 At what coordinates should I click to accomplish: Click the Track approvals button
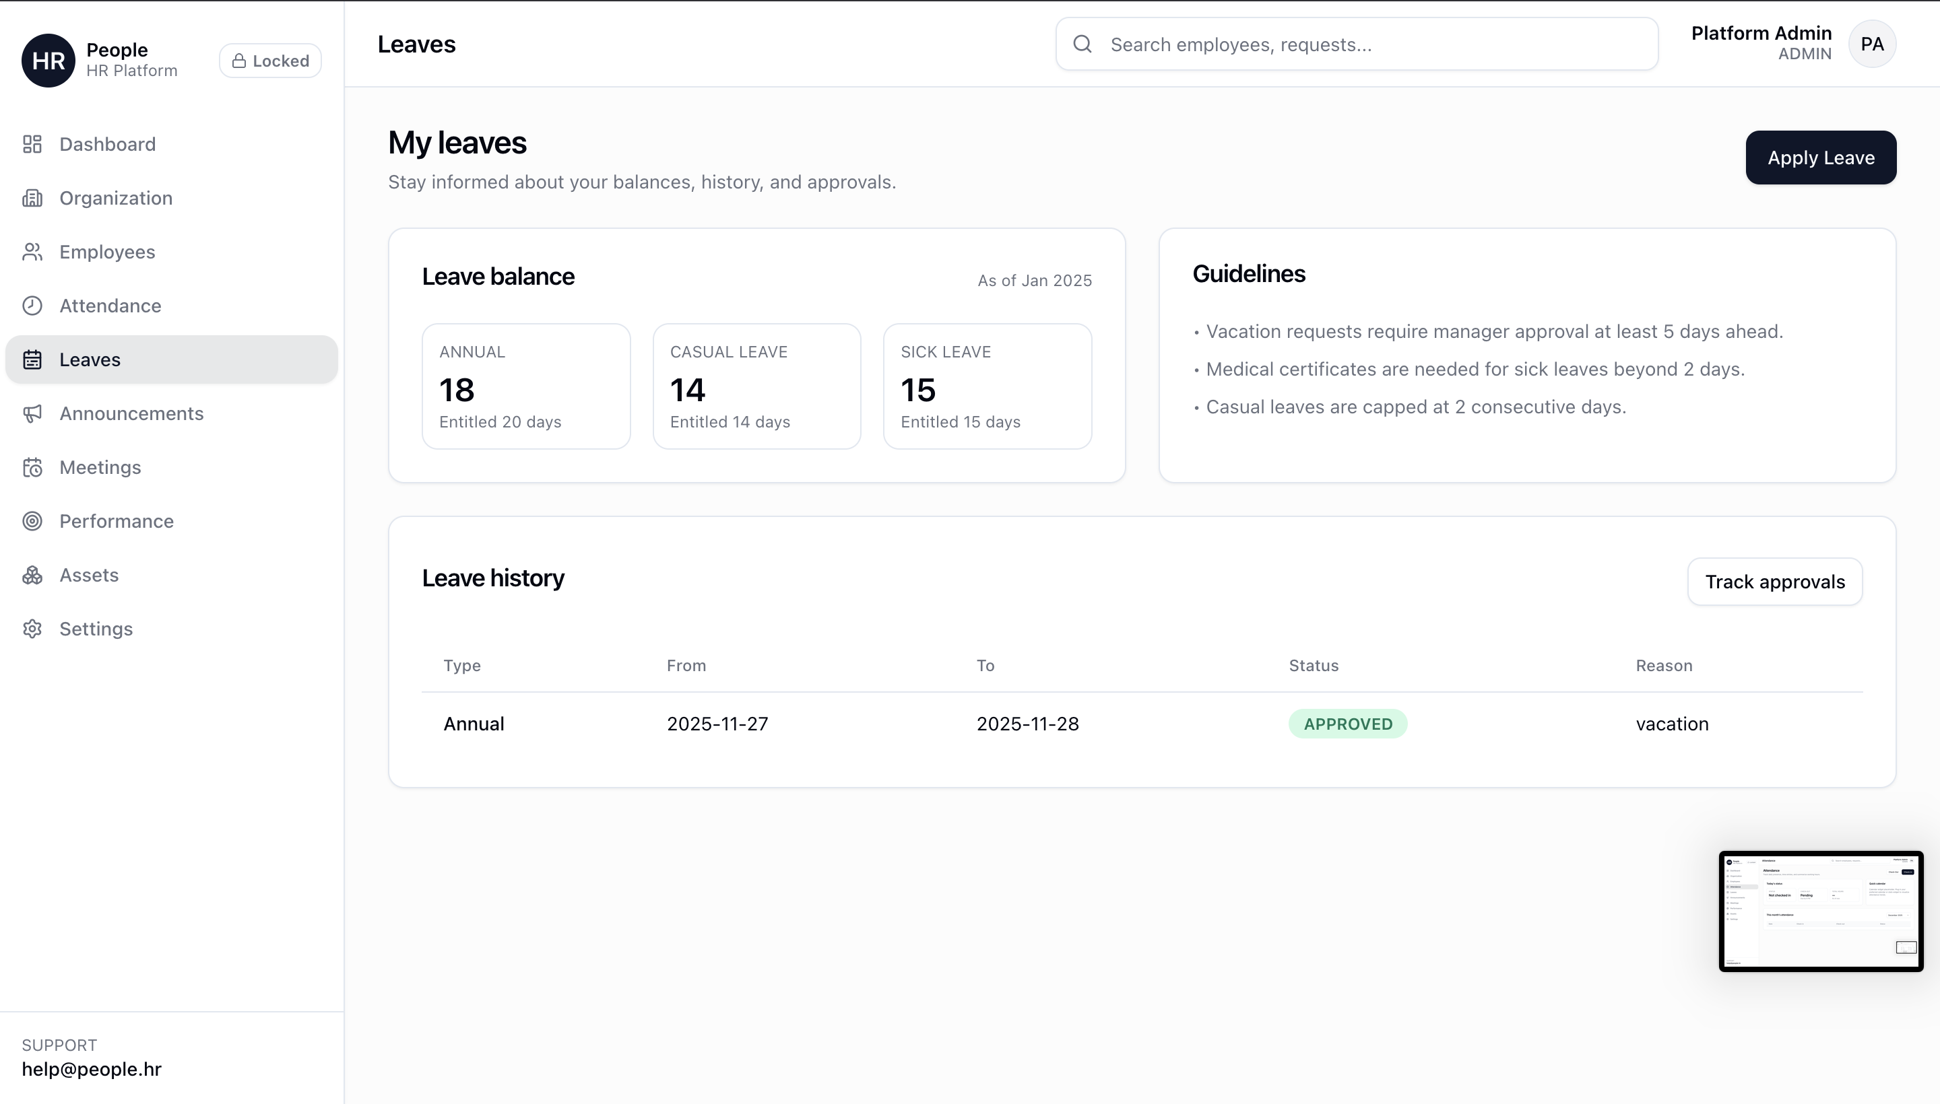pos(1774,582)
